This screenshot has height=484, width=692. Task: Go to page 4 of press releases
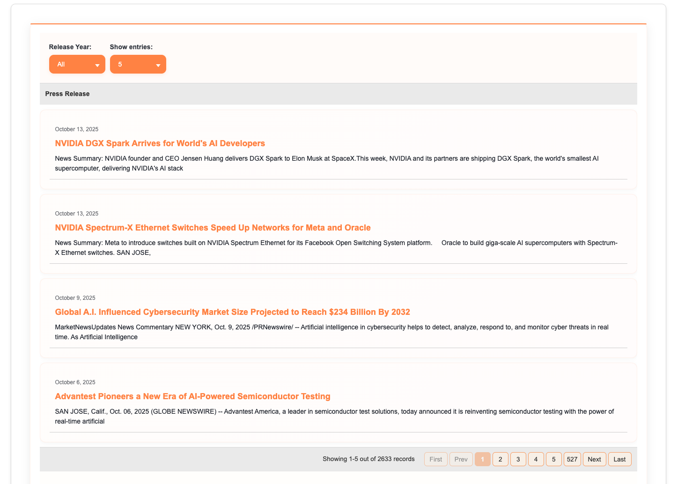coord(536,459)
